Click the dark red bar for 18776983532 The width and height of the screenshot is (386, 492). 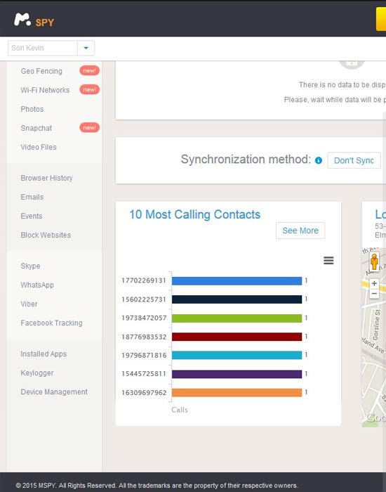237,337
